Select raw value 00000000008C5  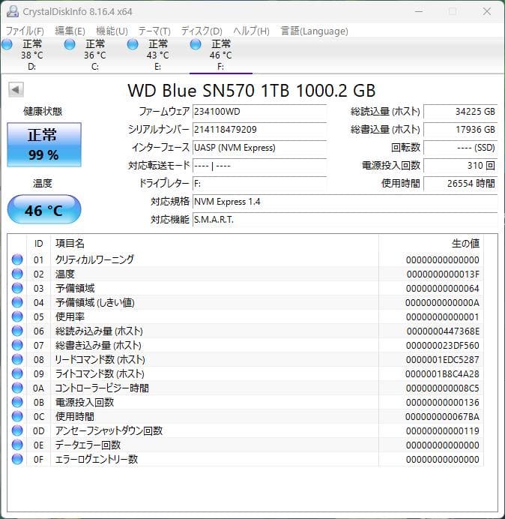tap(443, 388)
